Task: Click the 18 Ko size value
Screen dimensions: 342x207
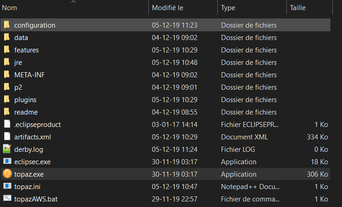Action: point(319,162)
